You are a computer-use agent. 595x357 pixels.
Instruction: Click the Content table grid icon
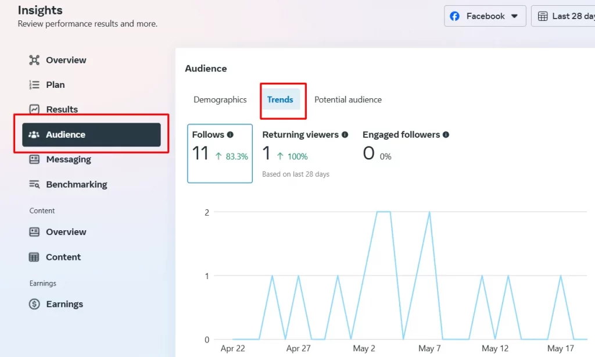34,257
